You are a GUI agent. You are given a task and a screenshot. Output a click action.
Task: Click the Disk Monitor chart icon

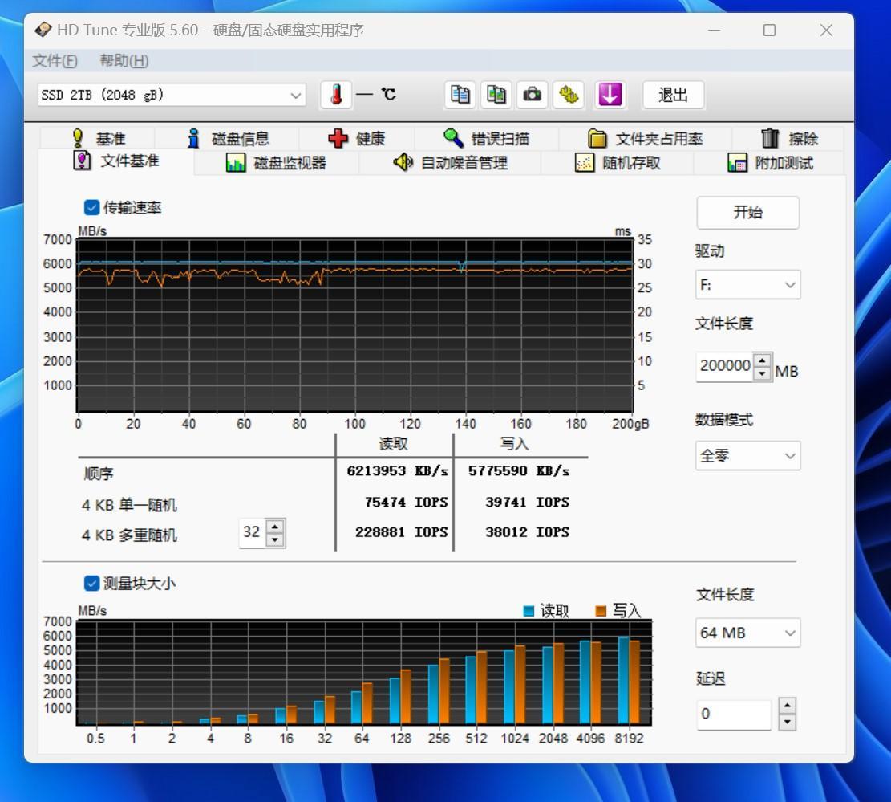point(236,163)
